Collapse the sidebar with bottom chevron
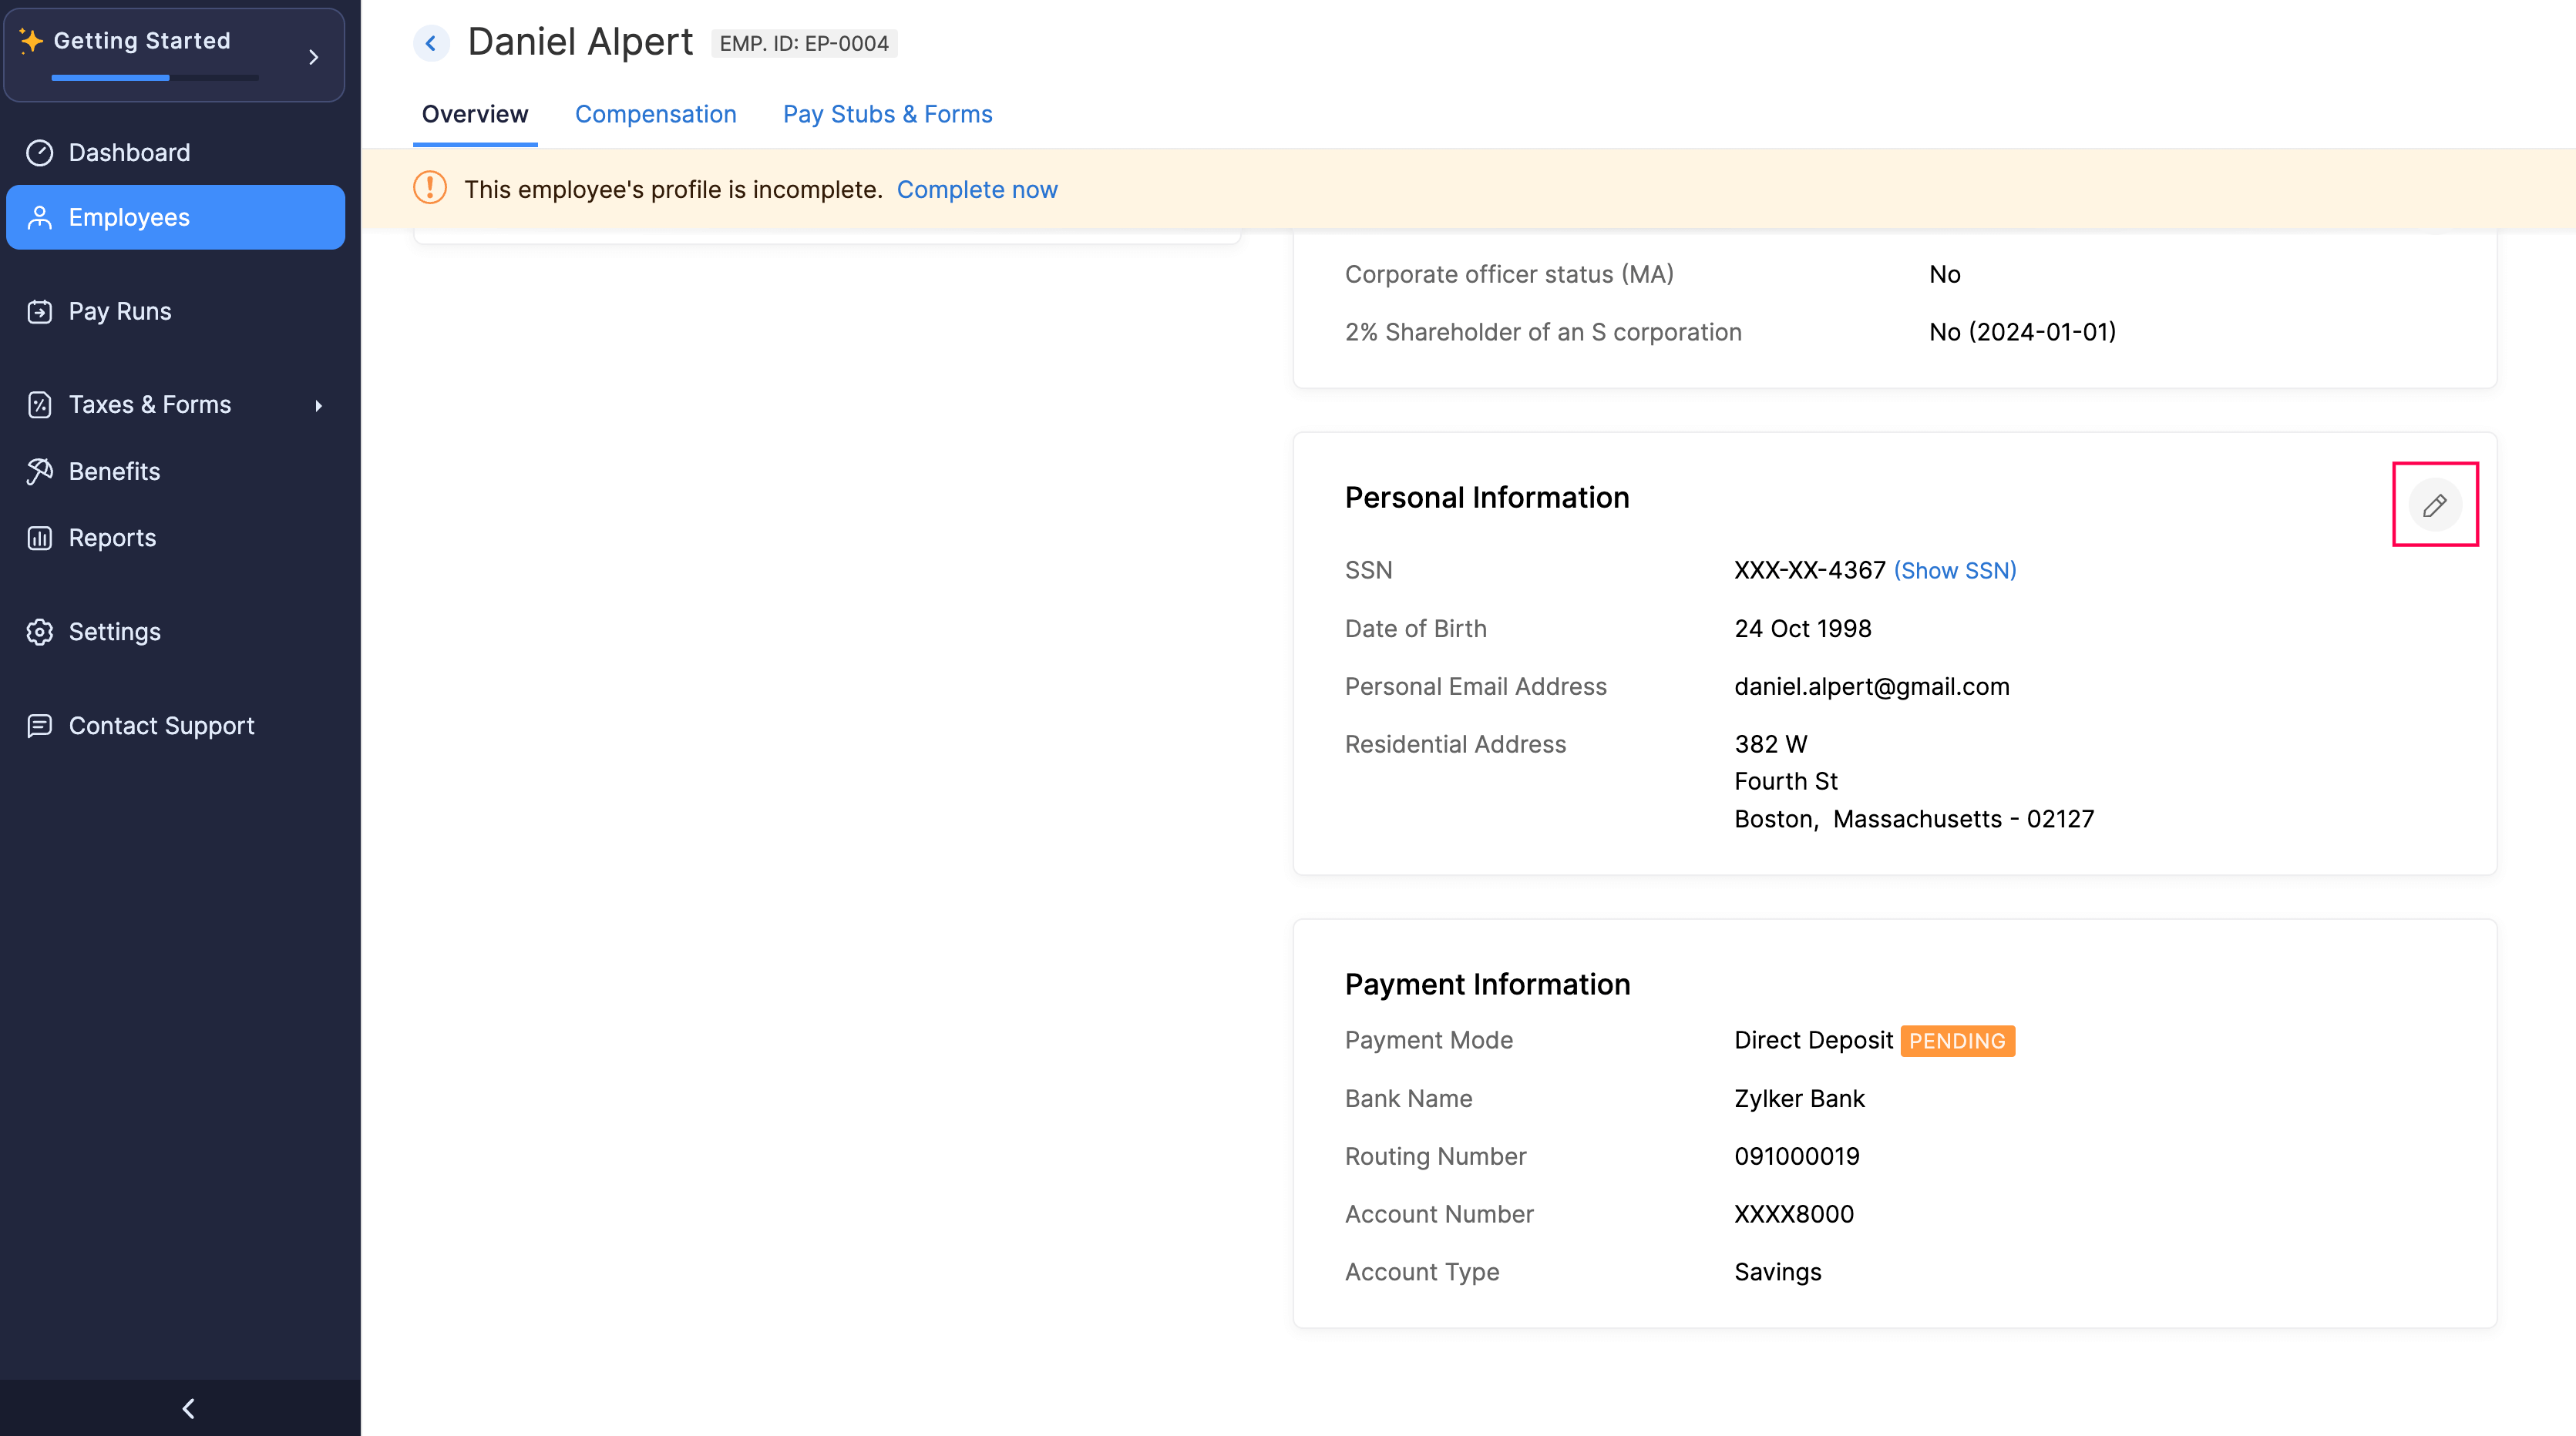Image resolution: width=2576 pixels, height=1436 pixels. 188,1408
